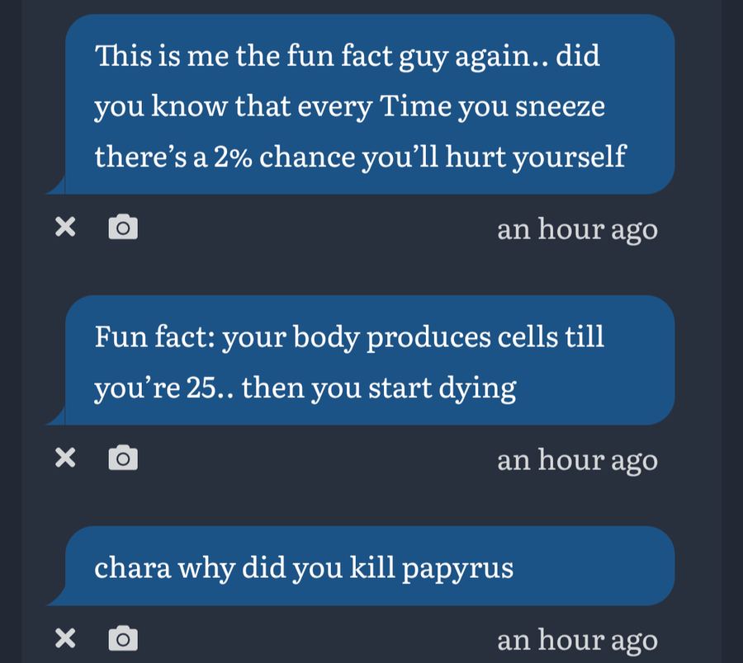The height and width of the screenshot is (663, 743).
Task: Tap the camera icon under the papyrus message
Action: click(123, 638)
